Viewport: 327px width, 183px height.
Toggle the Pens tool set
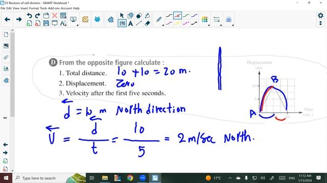122,23
